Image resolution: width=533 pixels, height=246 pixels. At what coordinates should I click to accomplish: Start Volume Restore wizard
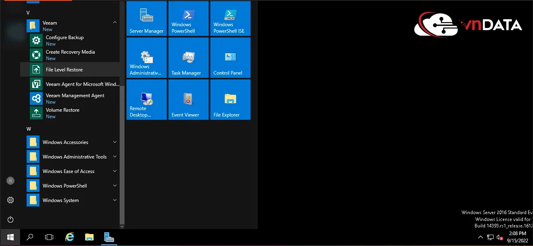(x=71, y=113)
